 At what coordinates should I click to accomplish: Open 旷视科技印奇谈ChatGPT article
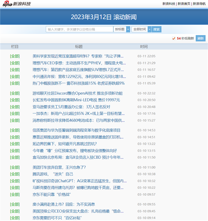coord(79,181)
